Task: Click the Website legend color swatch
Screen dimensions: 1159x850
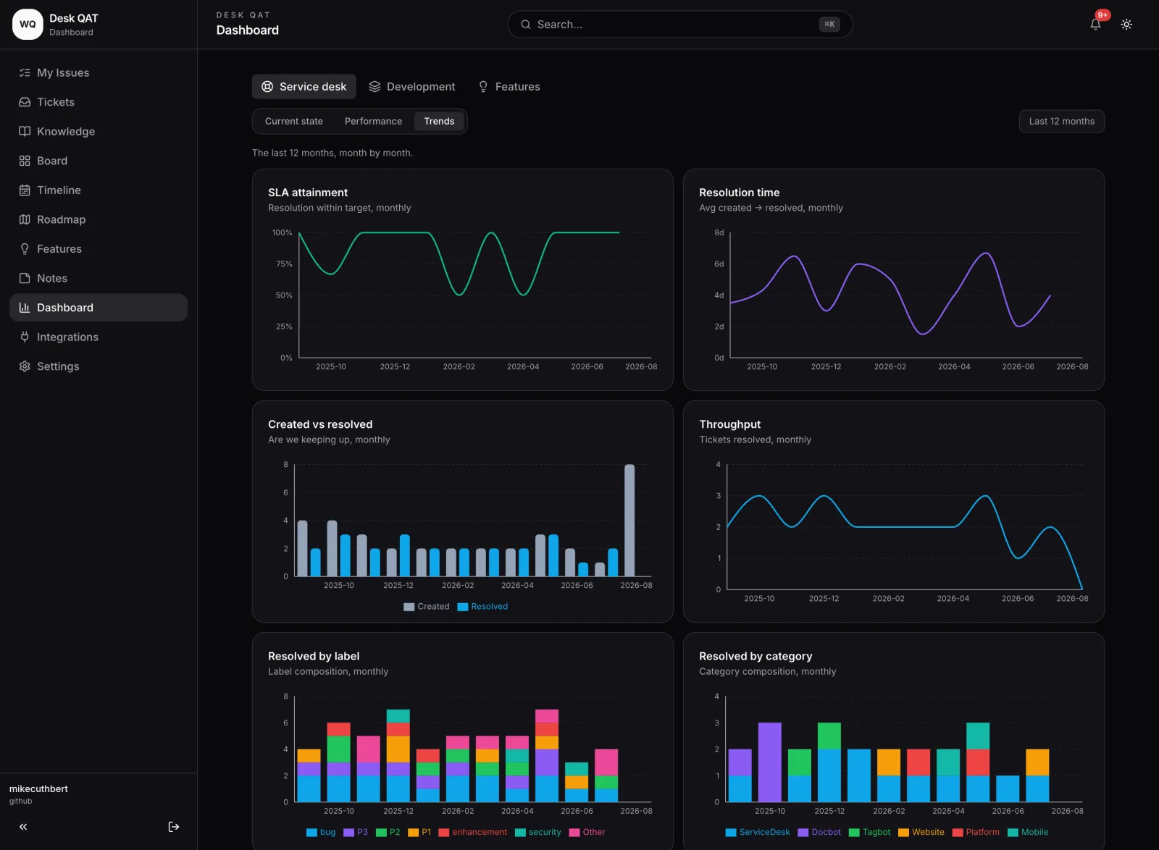Action: (x=903, y=833)
